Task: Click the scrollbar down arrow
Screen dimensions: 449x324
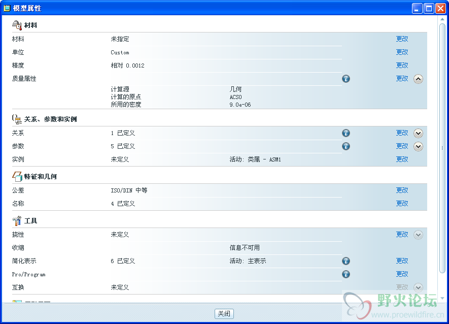Action: coord(442,299)
